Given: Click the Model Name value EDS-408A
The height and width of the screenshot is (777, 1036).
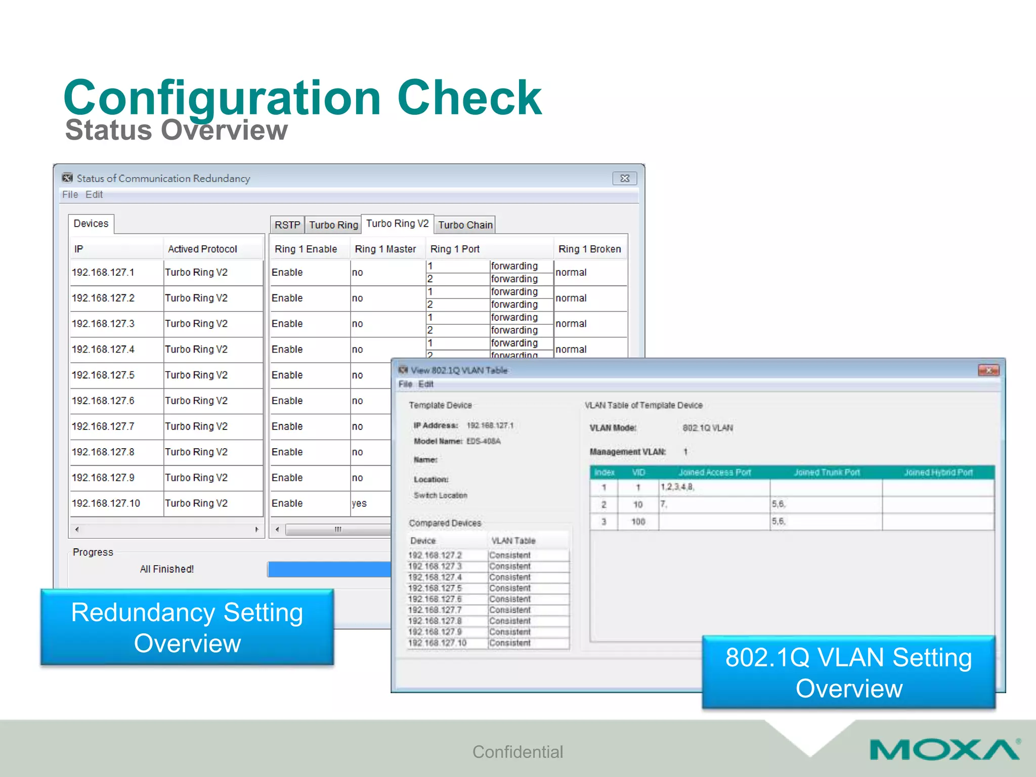Looking at the screenshot, I should pos(483,441).
